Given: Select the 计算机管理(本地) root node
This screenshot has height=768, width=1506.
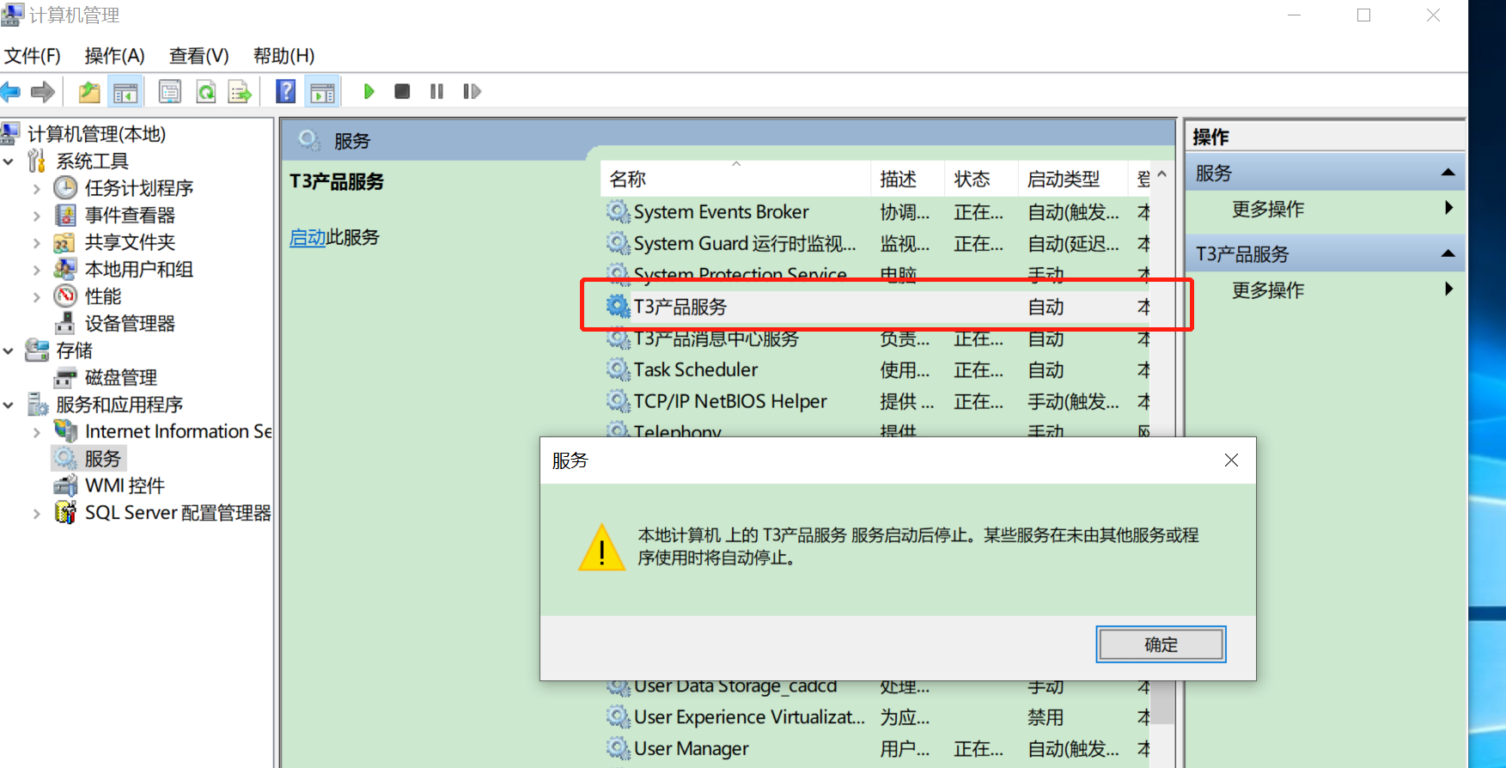Looking at the screenshot, I should pos(96,134).
